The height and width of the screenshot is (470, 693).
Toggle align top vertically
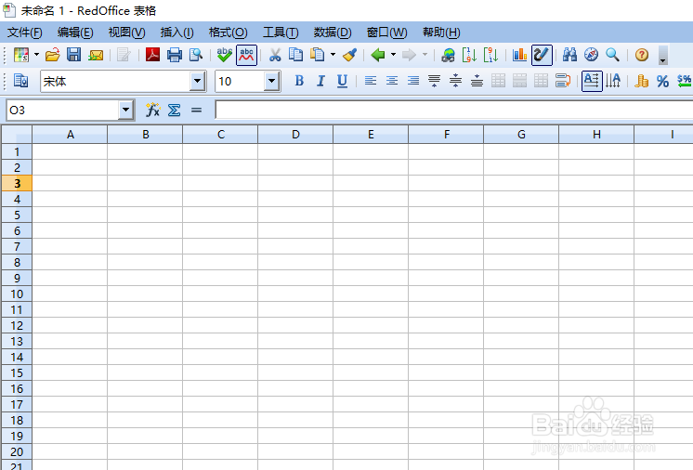click(x=435, y=81)
